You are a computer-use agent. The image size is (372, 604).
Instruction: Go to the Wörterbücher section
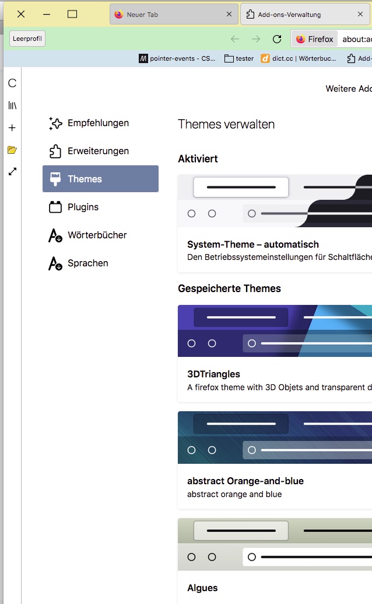click(x=97, y=235)
